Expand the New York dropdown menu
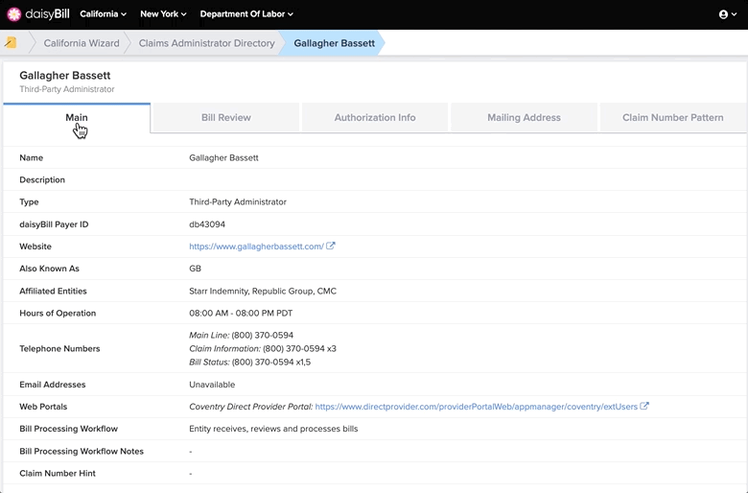Viewport: 748px width, 493px height. 163,13
